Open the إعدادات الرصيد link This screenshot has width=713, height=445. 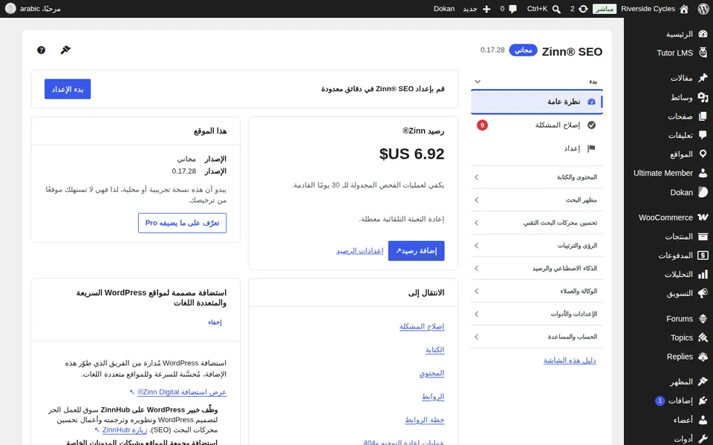359,251
